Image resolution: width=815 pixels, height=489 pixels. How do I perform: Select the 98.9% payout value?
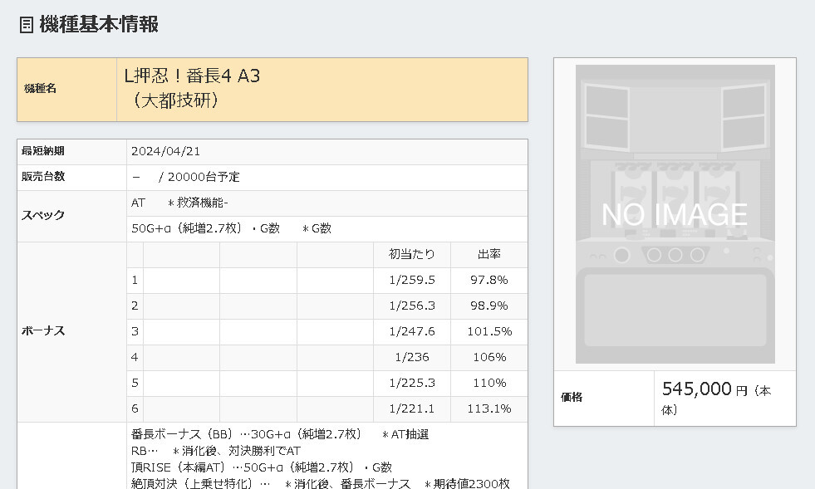489,306
